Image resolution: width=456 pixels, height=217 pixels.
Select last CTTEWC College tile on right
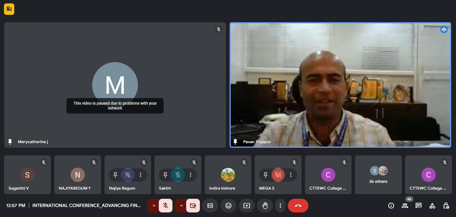click(x=429, y=175)
